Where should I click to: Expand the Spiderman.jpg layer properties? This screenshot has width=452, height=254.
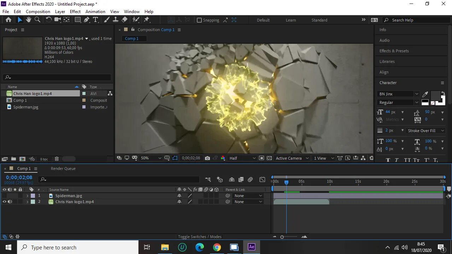[27, 196]
